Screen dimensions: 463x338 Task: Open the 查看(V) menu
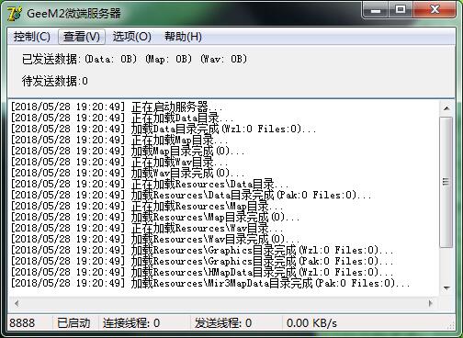pos(82,37)
